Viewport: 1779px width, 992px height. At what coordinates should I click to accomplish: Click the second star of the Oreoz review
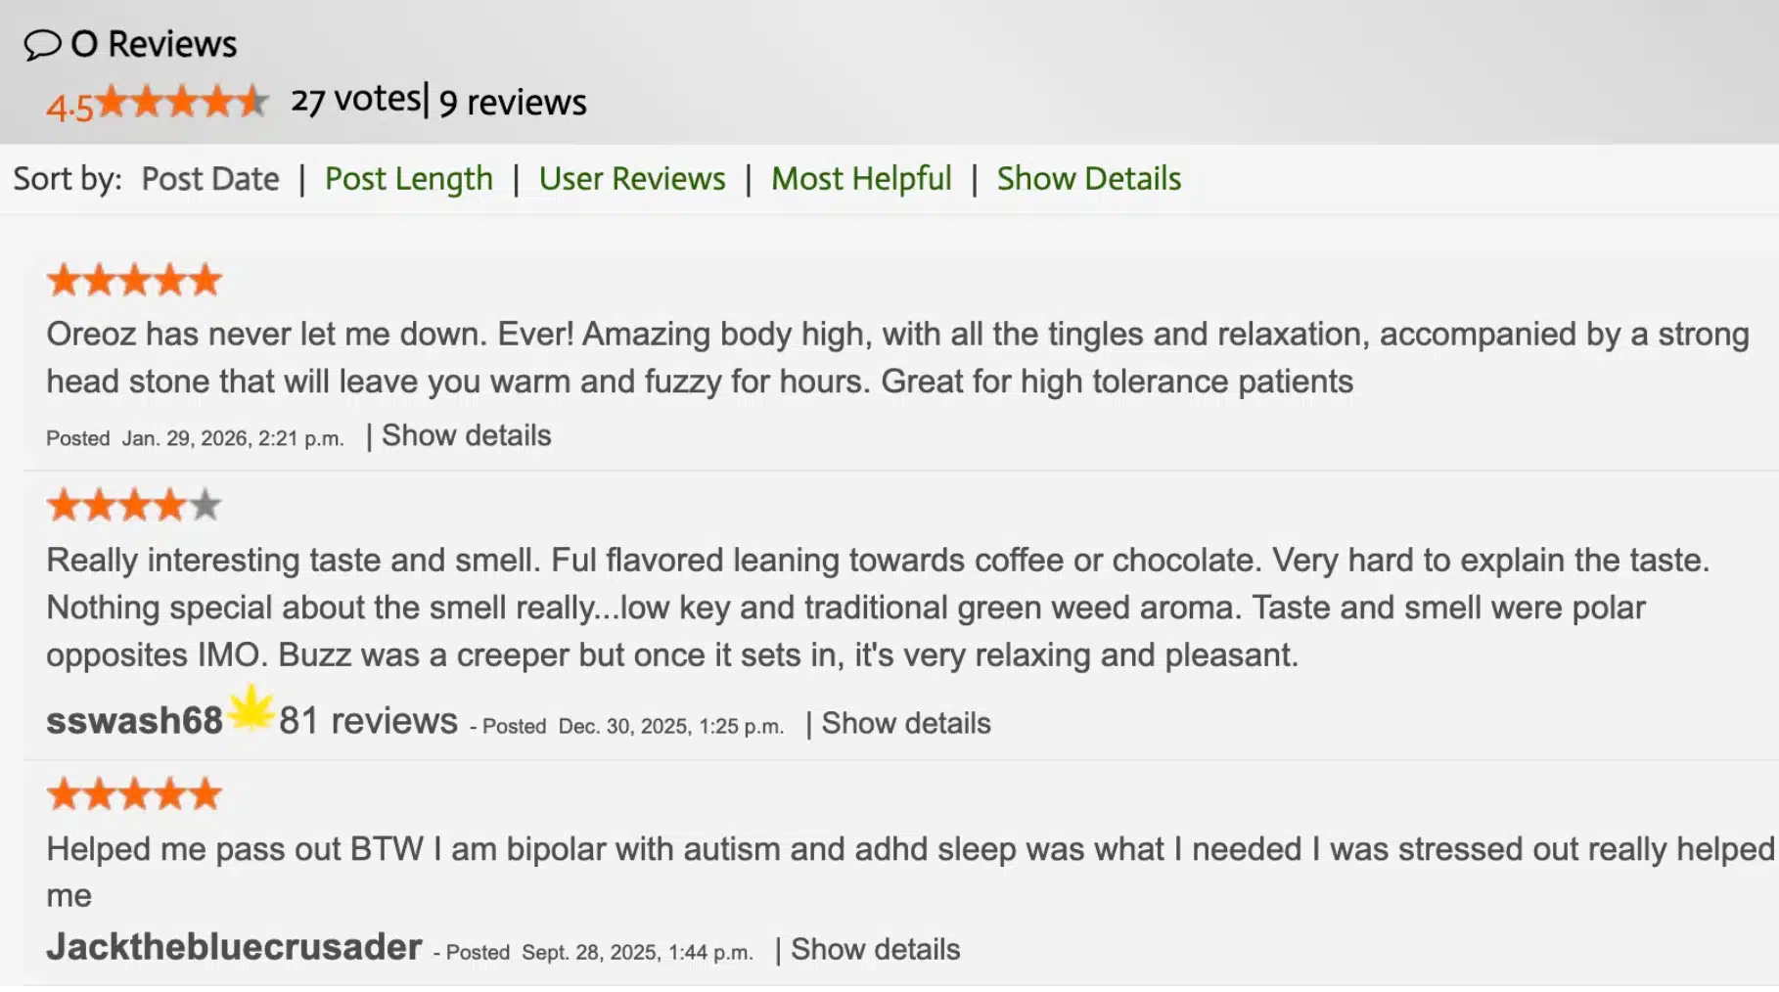(x=99, y=279)
